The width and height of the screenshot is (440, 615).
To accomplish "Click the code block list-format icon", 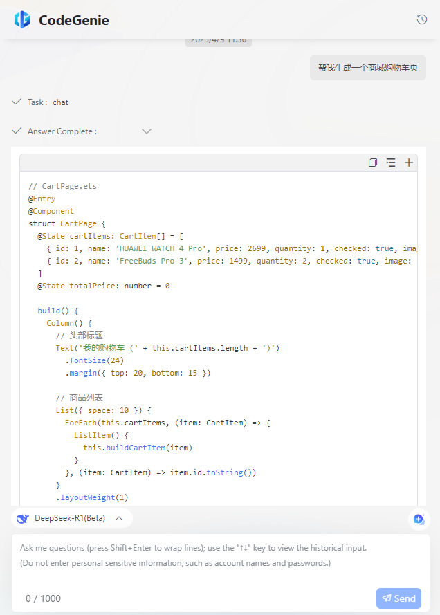I will click(391, 163).
